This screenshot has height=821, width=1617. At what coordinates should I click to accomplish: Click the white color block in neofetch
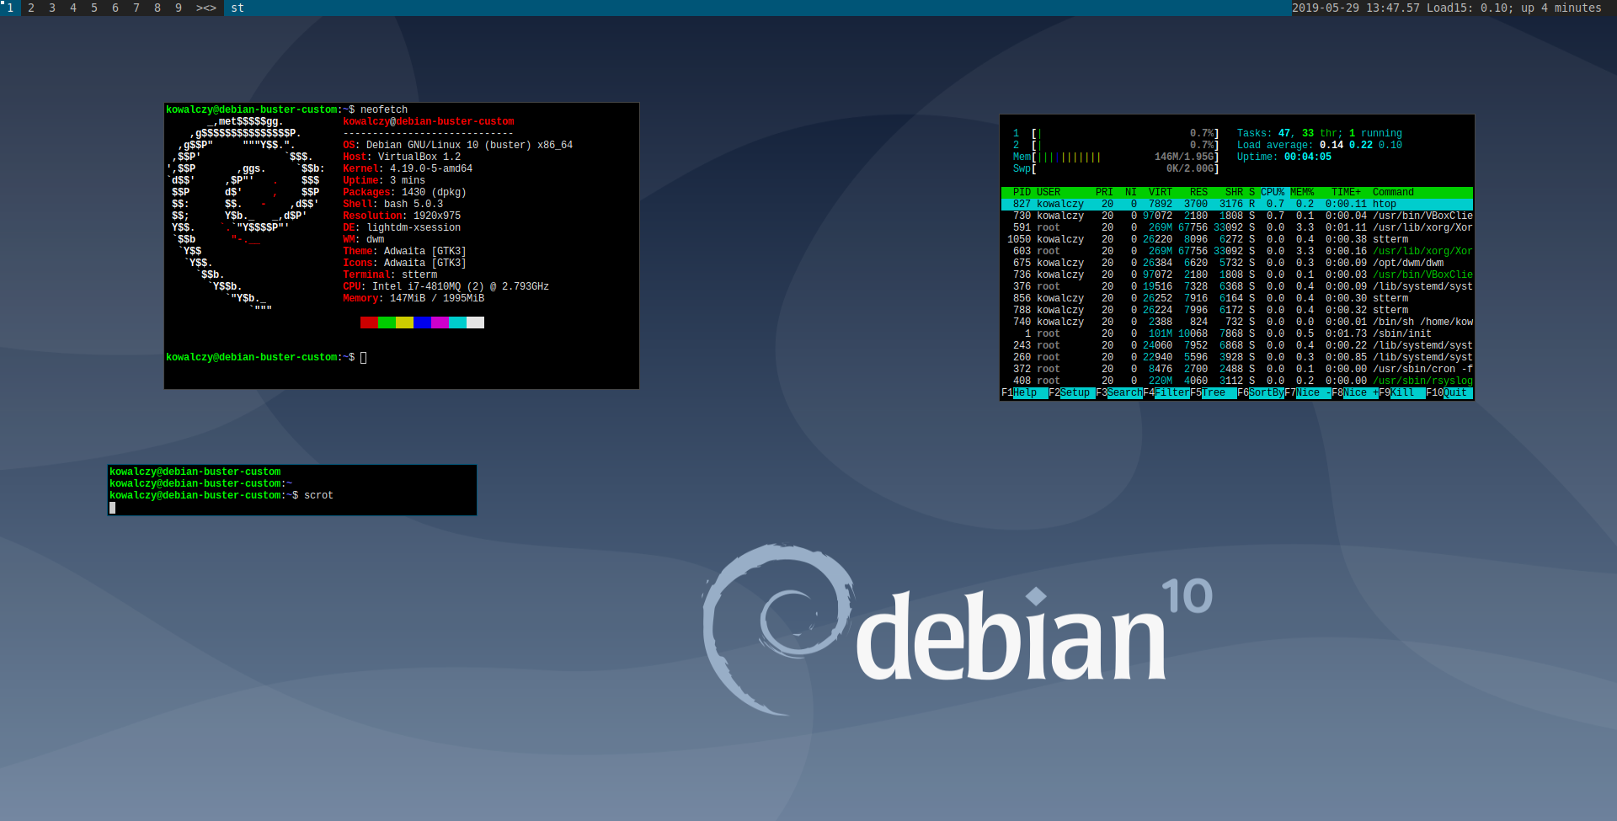click(x=475, y=323)
